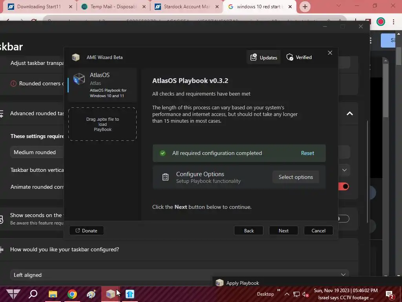Open Chrome's three-dot menu
The width and height of the screenshot is (402, 302).
coord(393,22)
